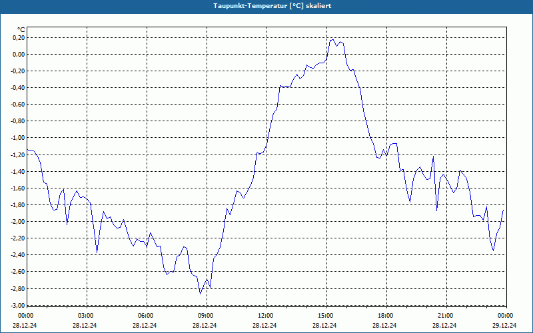
Task: Select the '°C' unit label above the y-axis
Action: [x=21, y=30]
